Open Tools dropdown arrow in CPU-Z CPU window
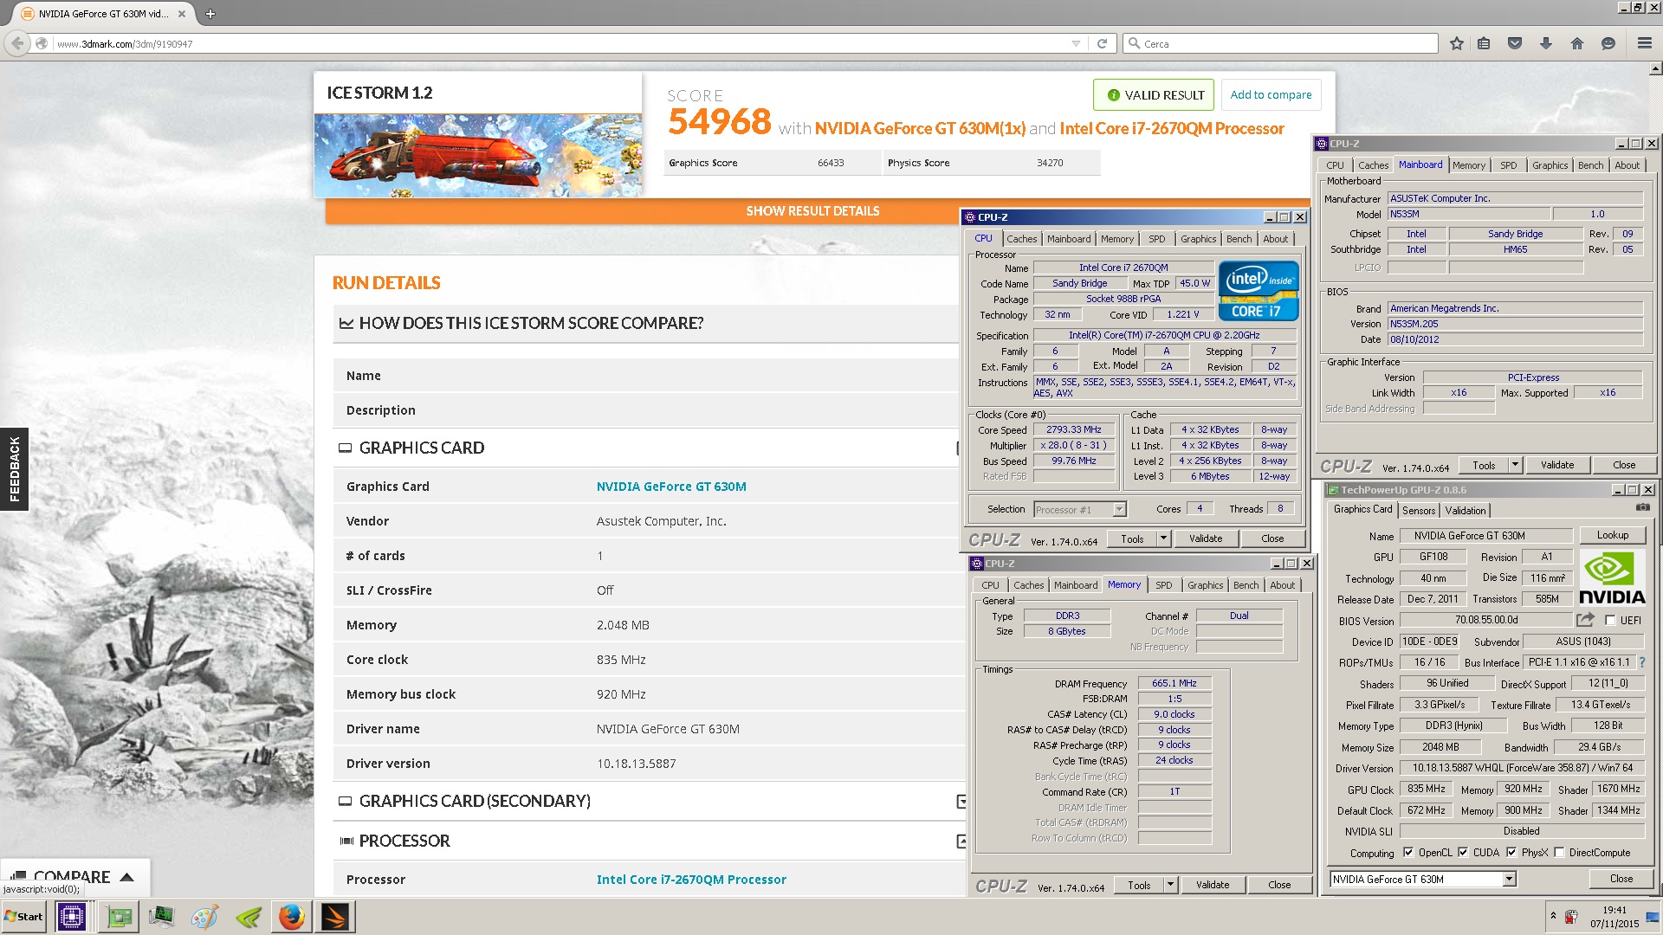 (x=1163, y=538)
